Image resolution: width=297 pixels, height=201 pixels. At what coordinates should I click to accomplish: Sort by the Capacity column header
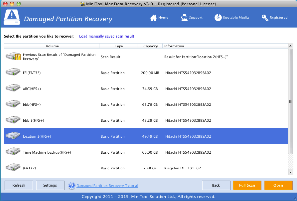(150, 46)
